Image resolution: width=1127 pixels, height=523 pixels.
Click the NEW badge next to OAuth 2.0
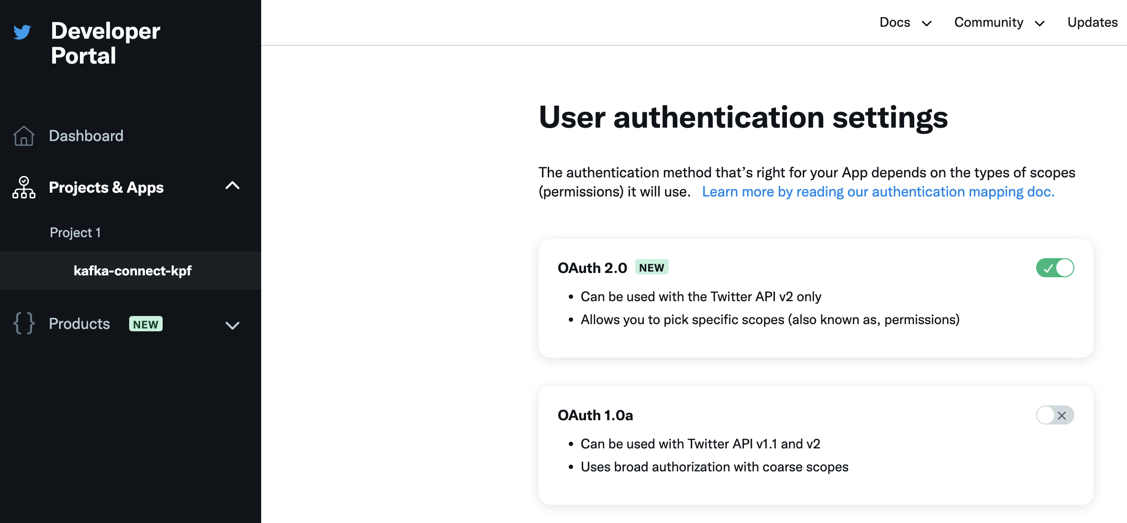pyautogui.click(x=652, y=267)
